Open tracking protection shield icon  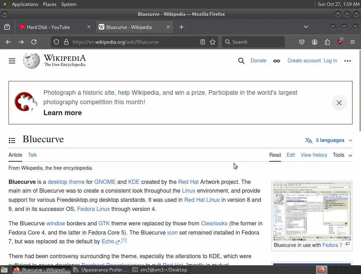(x=56, y=42)
